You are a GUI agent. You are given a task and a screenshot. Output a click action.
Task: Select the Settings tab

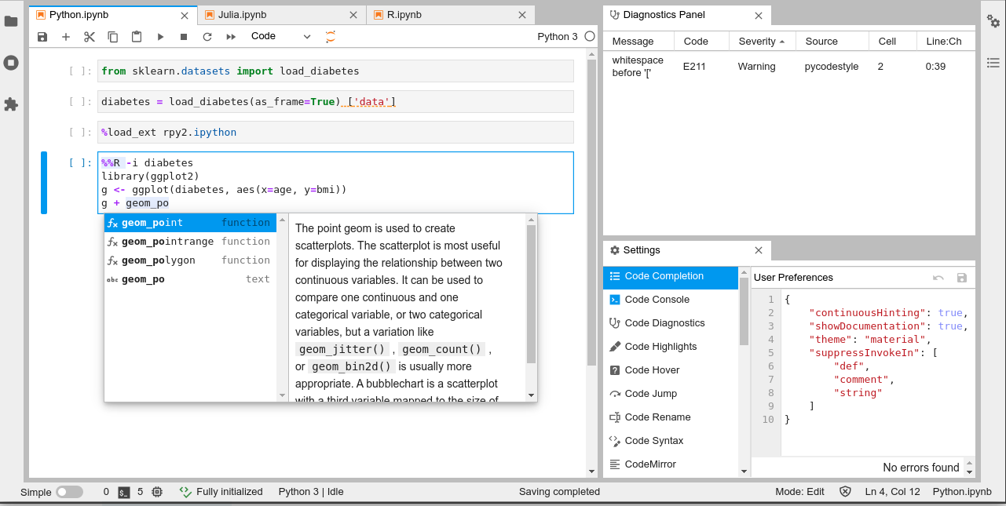[x=687, y=250]
